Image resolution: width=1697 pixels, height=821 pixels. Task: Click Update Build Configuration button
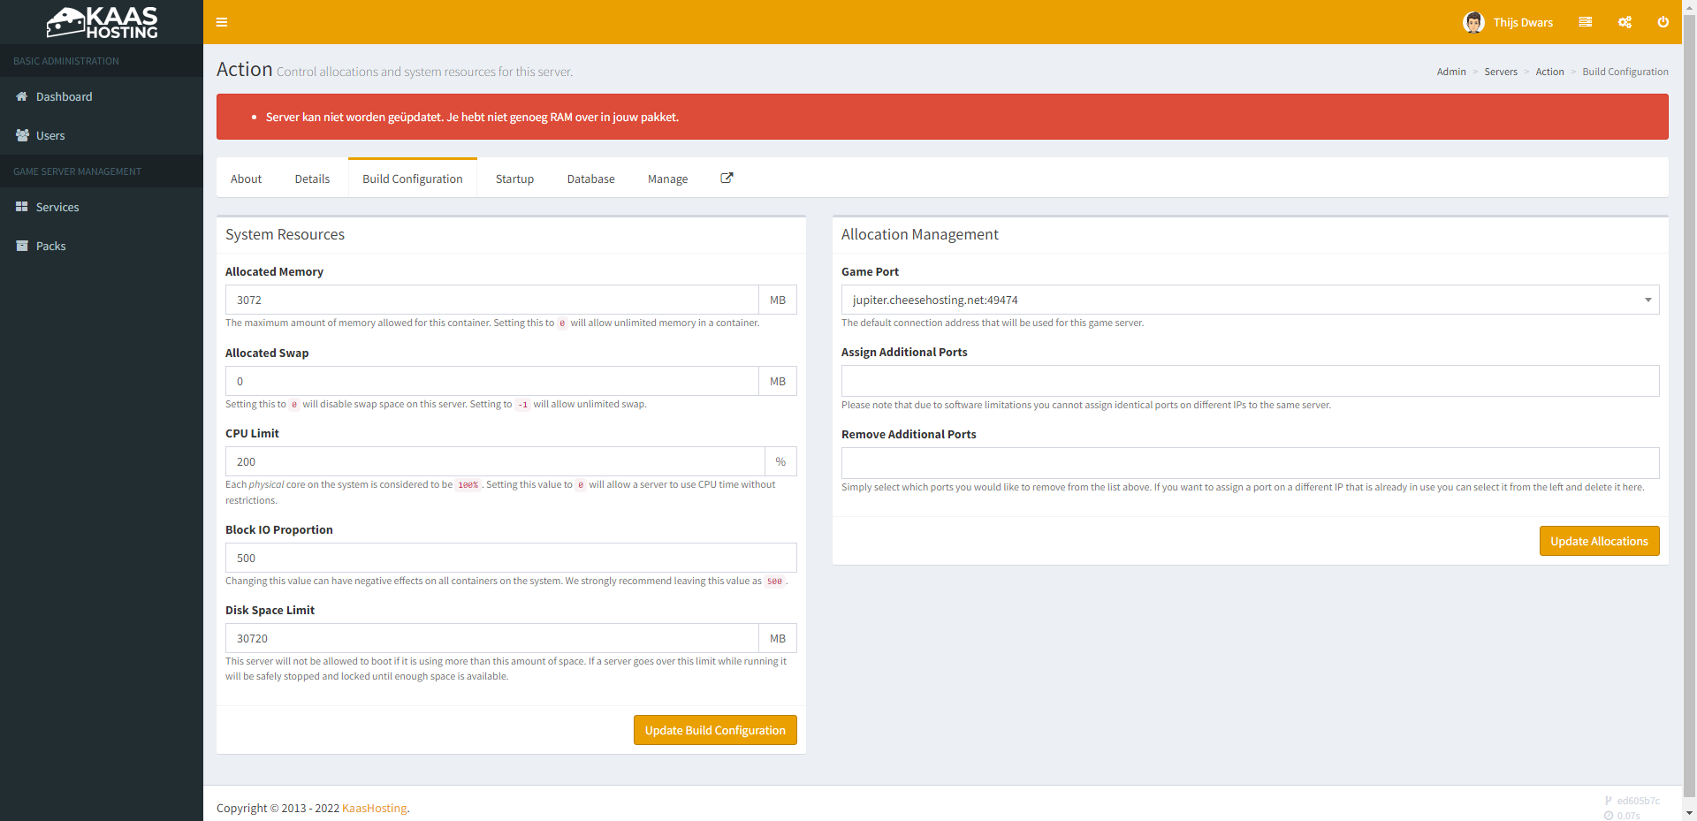pyautogui.click(x=715, y=730)
